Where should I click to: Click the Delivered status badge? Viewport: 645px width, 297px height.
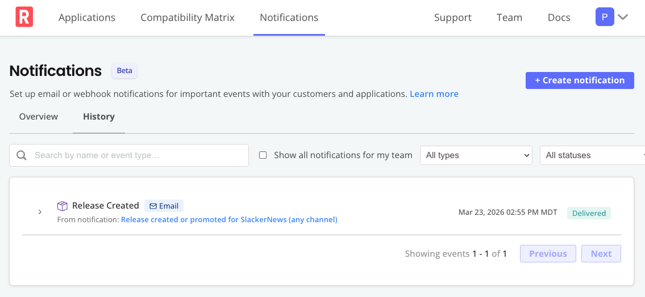pos(589,213)
